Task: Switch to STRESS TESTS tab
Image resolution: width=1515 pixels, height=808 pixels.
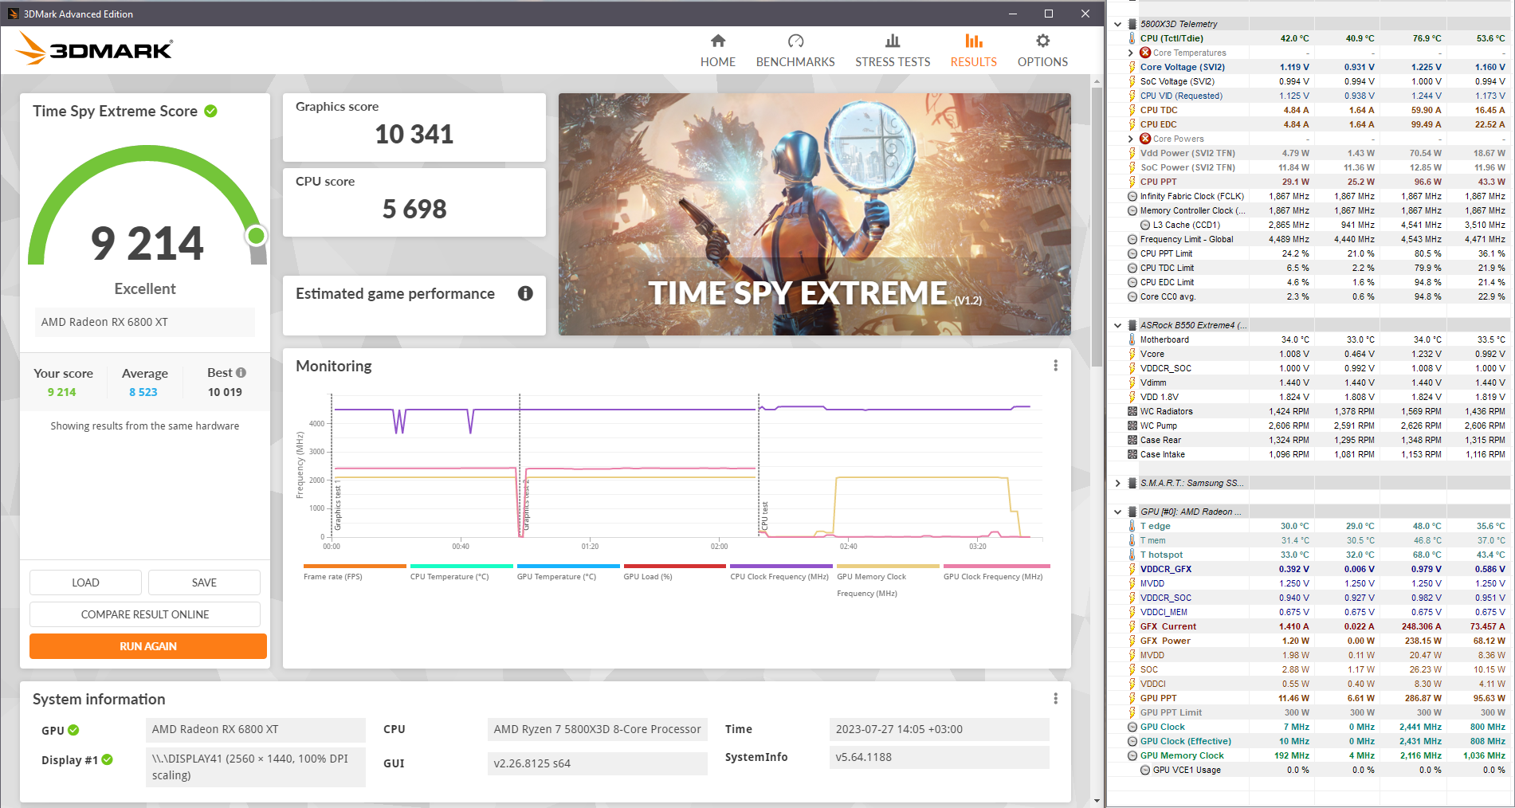Action: [x=893, y=51]
